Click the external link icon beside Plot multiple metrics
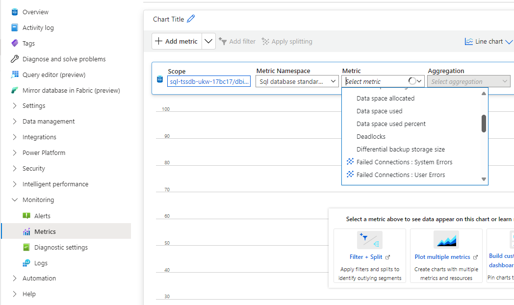Image resolution: width=514 pixels, height=305 pixels. point(475,257)
